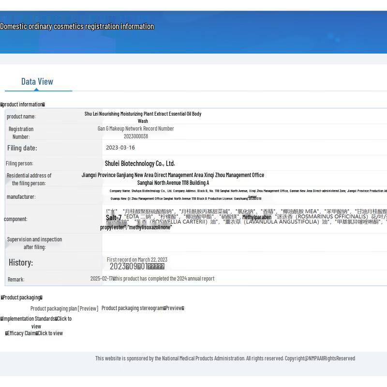Select the product information section heading
This screenshot has width=387, height=387.
[x=23, y=104]
